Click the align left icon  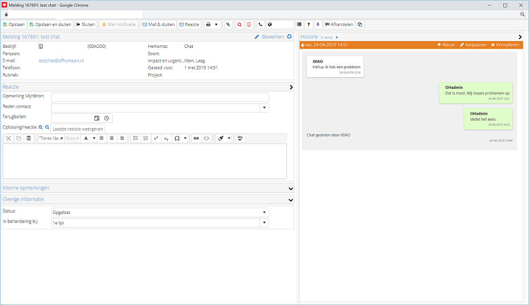101,138
